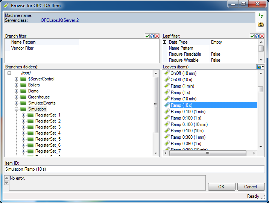The image size is (269, 203).
Task: Clear the branch filter with red X
Action: [x=157, y=36]
